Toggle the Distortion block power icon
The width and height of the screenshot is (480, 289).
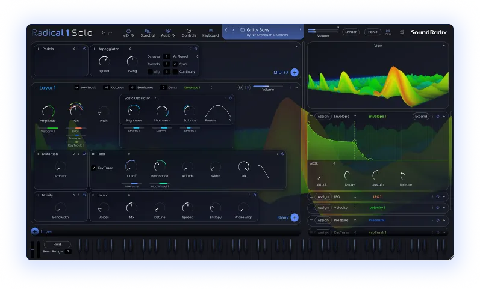point(84,154)
